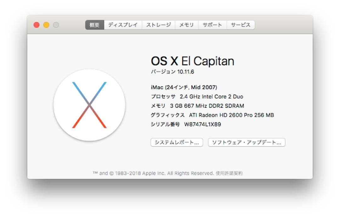Open the ストレージ tab
340x218 pixels.
point(159,24)
